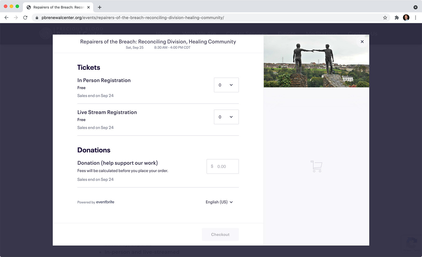Bookmark this page with the star icon

tap(385, 18)
